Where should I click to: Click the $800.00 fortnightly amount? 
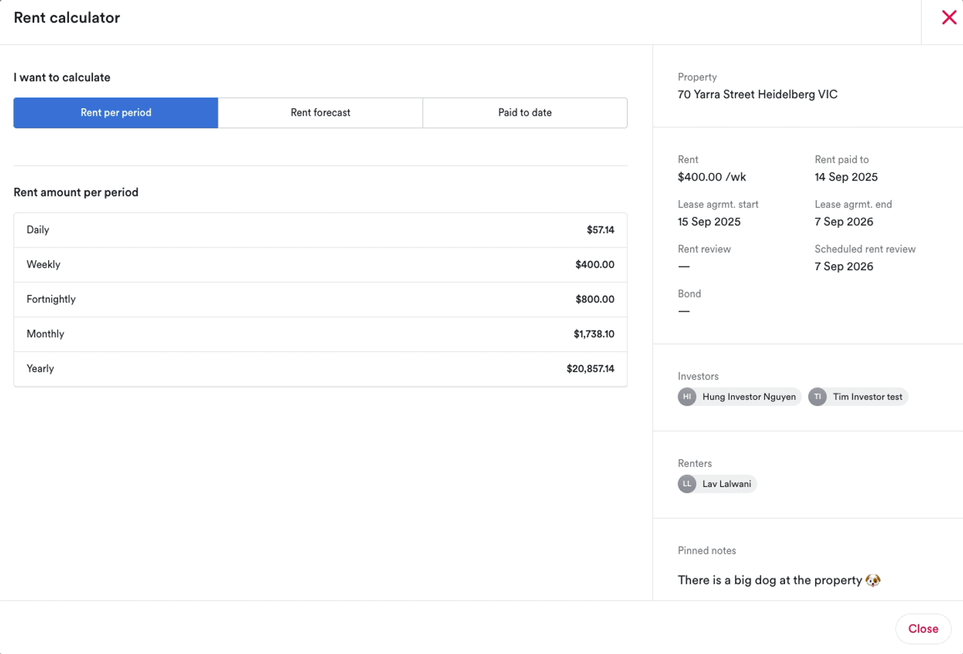click(x=595, y=299)
